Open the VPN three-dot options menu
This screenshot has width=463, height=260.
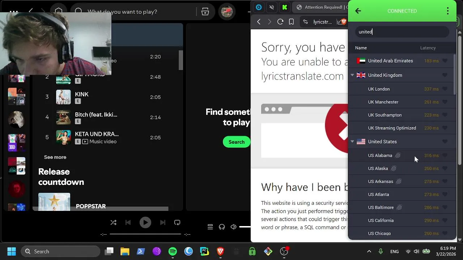[x=448, y=11]
